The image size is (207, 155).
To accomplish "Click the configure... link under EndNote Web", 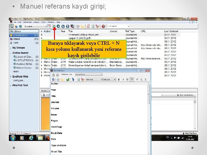I will [x=19, y=80].
